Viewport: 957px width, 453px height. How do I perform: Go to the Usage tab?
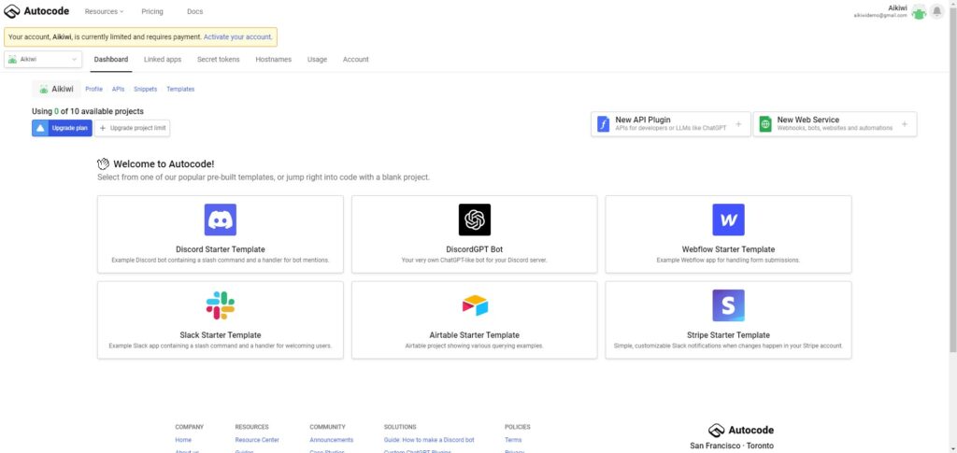point(317,59)
